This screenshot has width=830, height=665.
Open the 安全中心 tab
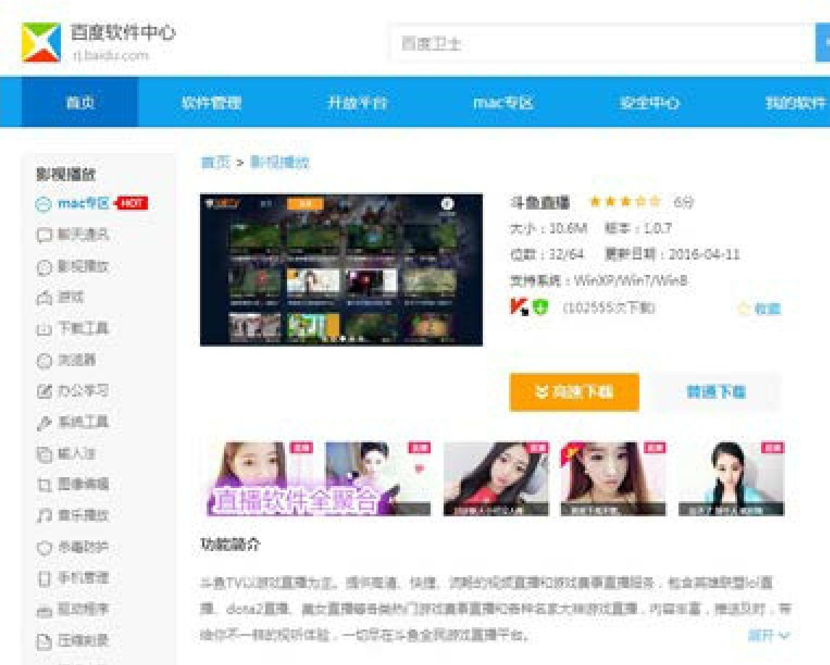pyautogui.click(x=649, y=102)
